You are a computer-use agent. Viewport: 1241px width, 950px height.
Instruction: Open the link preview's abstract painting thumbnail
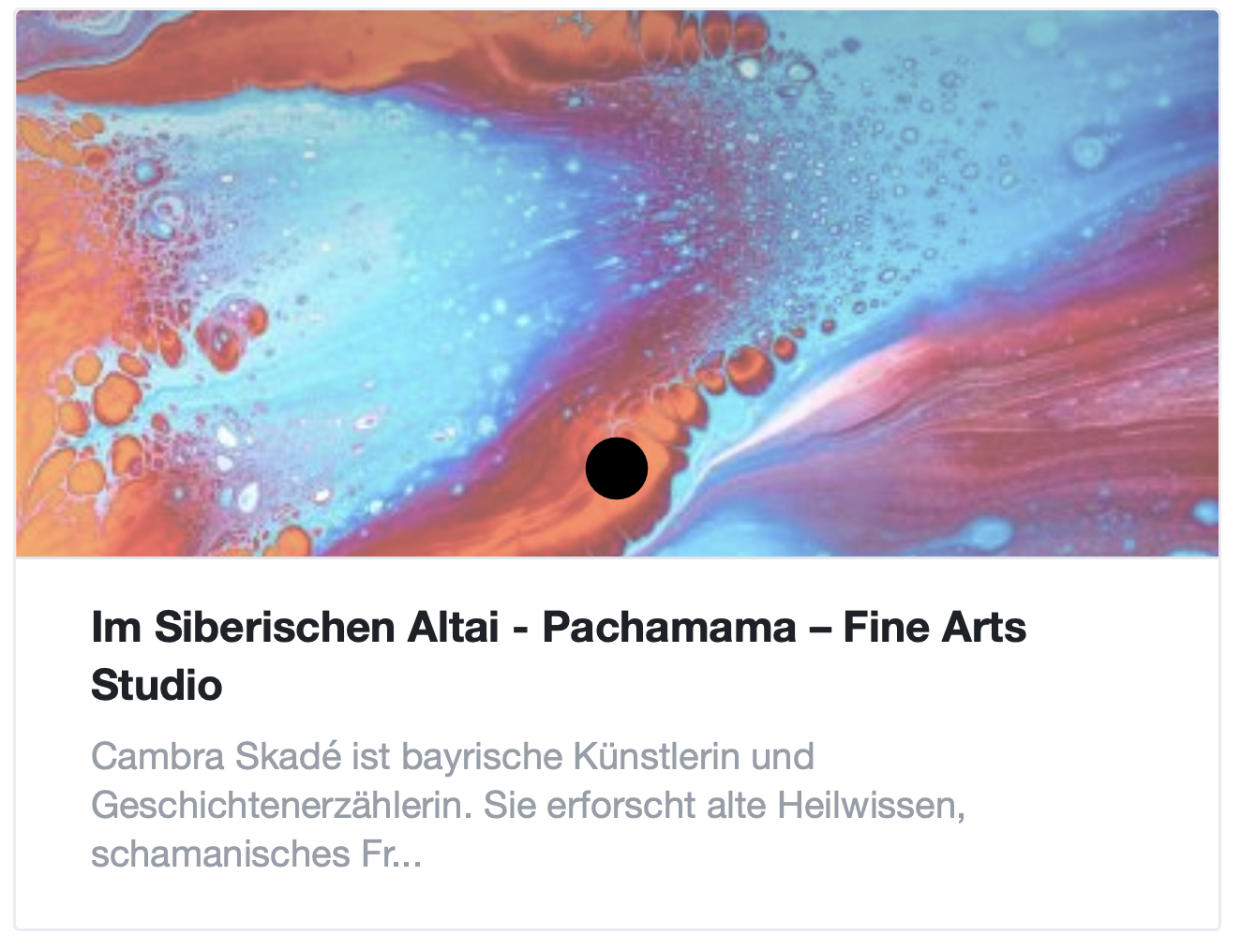(618, 284)
